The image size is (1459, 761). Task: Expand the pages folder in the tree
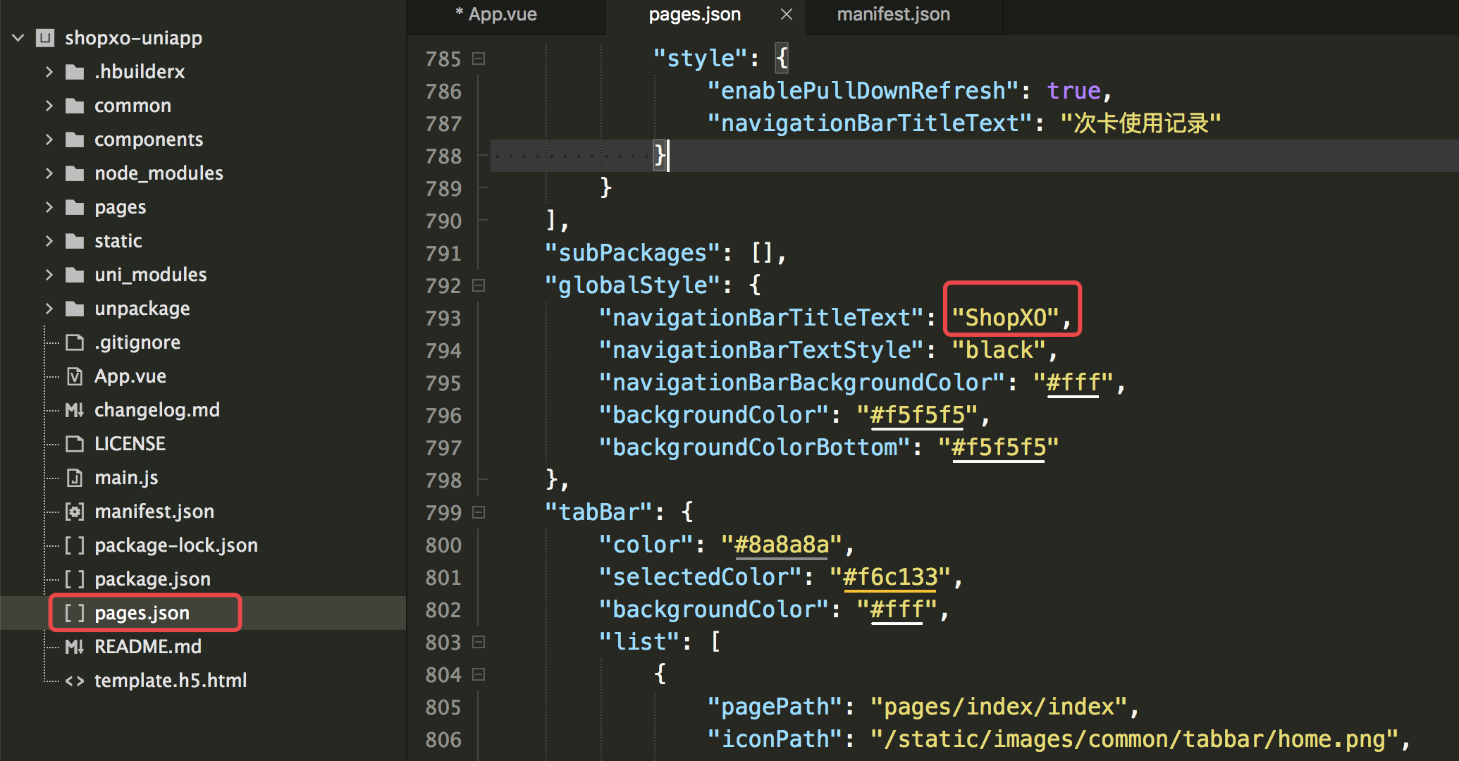click(49, 207)
